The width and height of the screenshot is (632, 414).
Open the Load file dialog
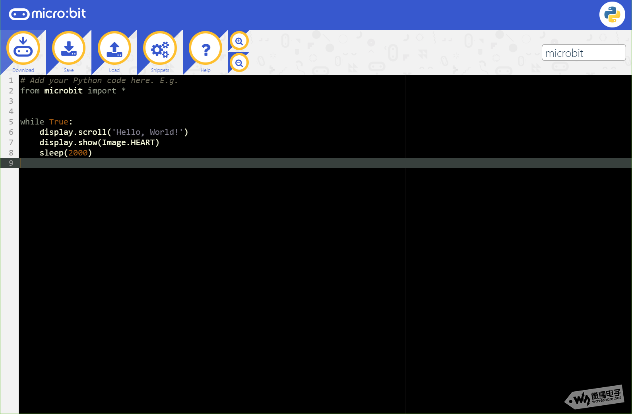[114, 49]
